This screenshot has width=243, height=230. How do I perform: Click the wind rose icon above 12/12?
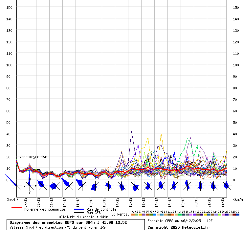coord(95,186)
